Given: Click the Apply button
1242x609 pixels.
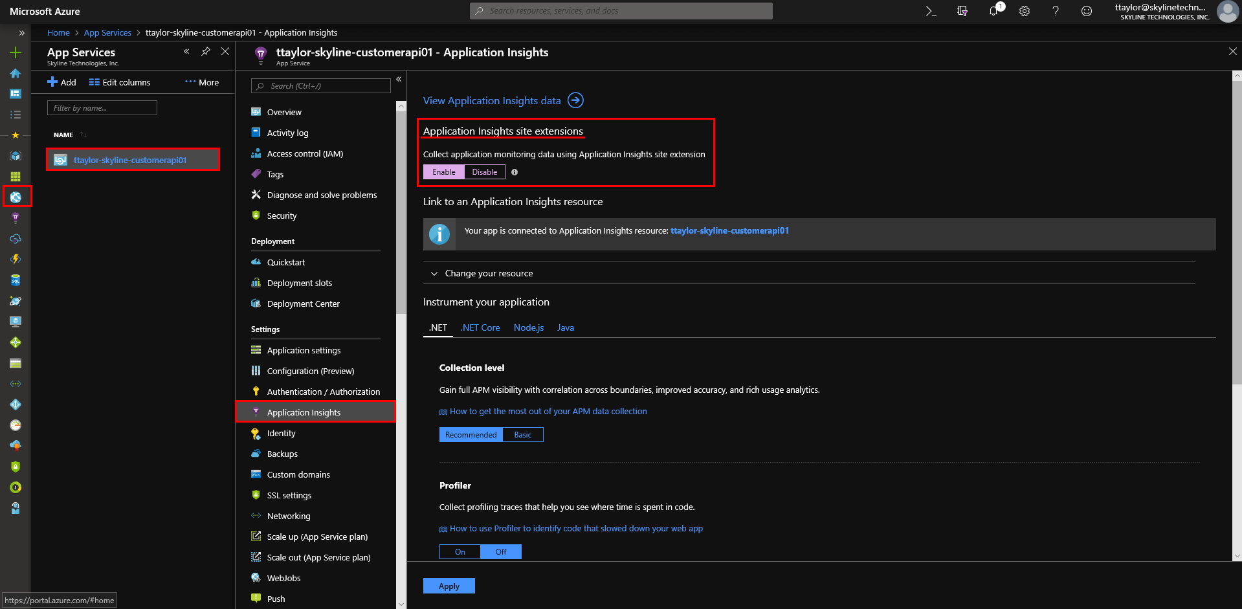Looking at the screenshot, I should (x=449, y=586).
